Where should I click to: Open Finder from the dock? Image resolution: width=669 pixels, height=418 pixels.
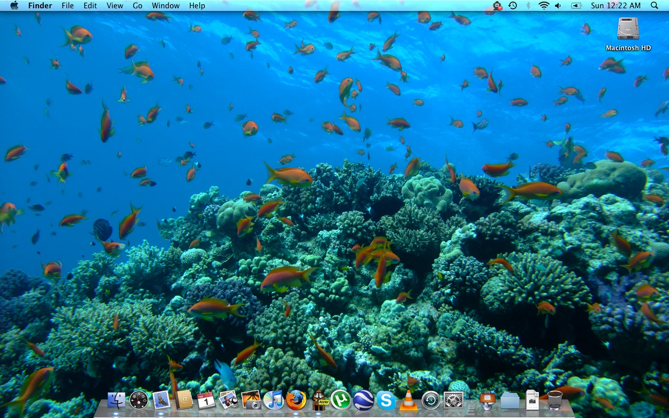tap(117, 400)
